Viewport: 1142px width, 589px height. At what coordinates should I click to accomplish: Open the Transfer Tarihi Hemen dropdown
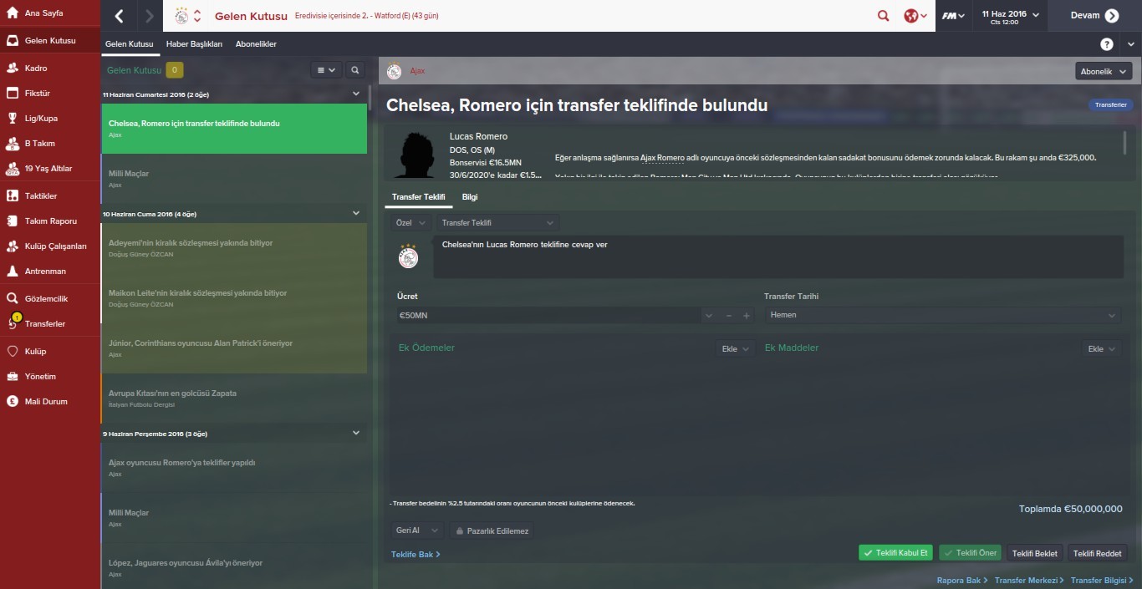tap(941, 315)
